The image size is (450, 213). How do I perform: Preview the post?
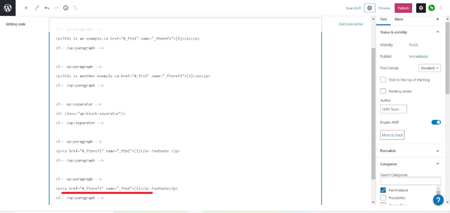click(384, 8)
